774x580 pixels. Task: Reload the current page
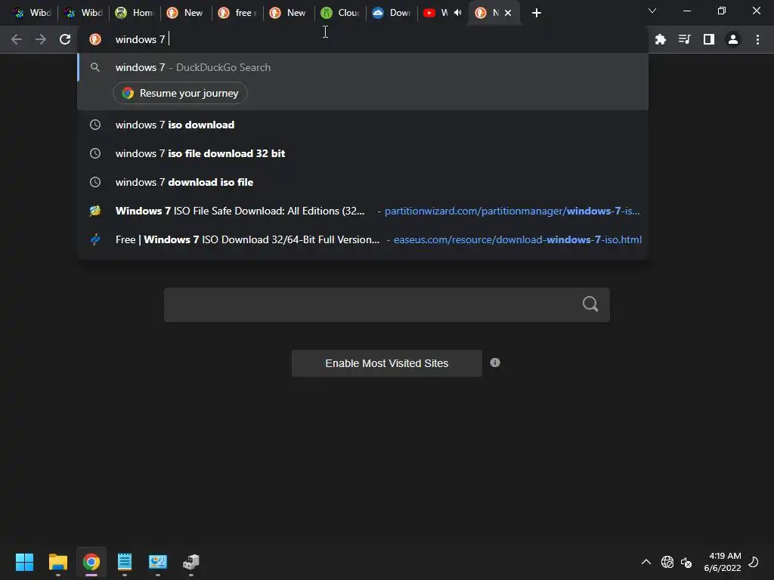65,39
